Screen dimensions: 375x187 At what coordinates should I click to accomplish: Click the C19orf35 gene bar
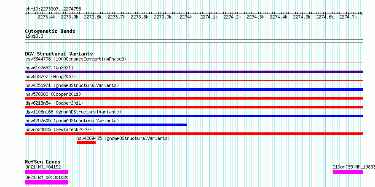pyautogui.click(x=348, y=172)
